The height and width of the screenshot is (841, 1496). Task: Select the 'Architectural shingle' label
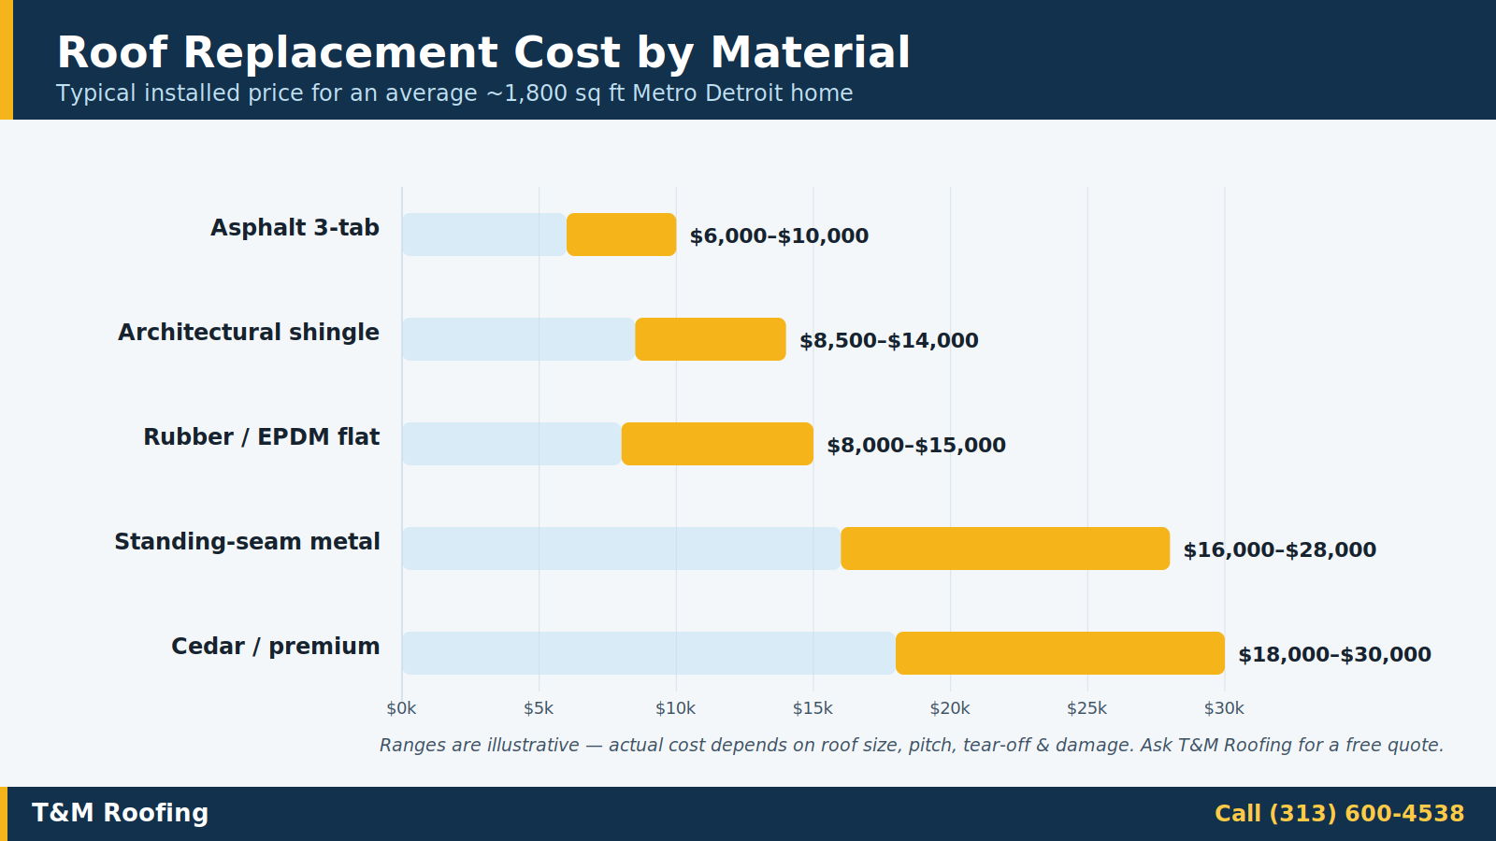[x=249, y=333]
